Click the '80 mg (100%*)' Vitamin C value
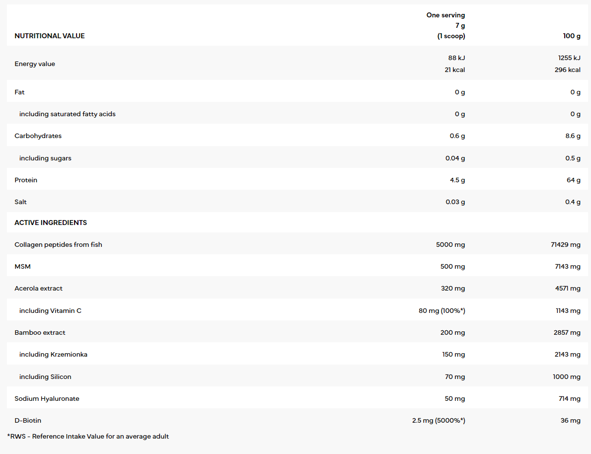 [442, 310]
